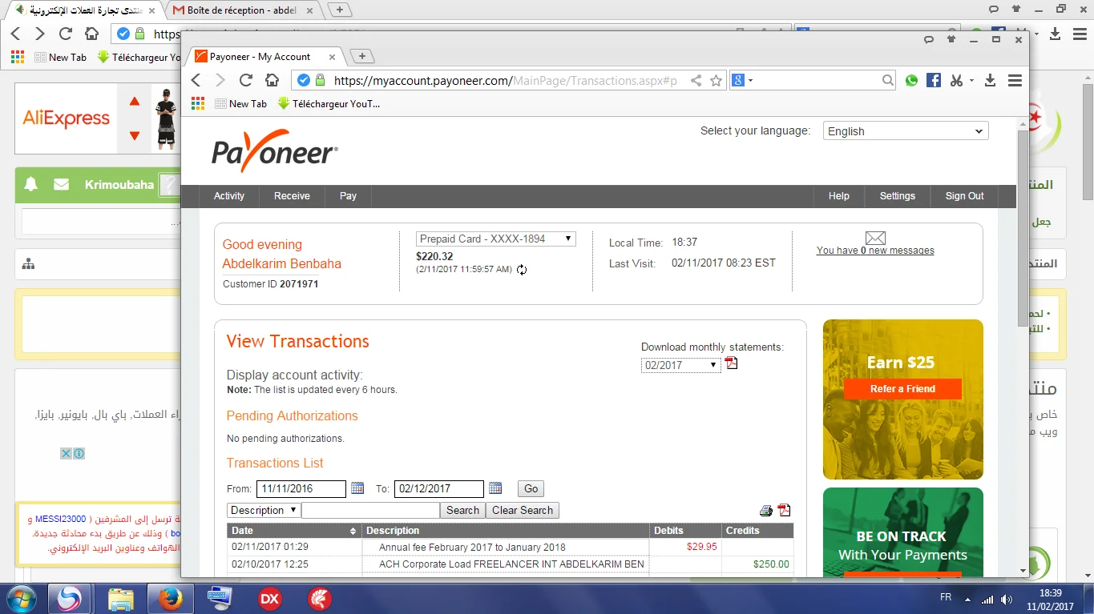Open the Activity menu
Viewport: 1094px width, 614px height.
click(229, 196)
